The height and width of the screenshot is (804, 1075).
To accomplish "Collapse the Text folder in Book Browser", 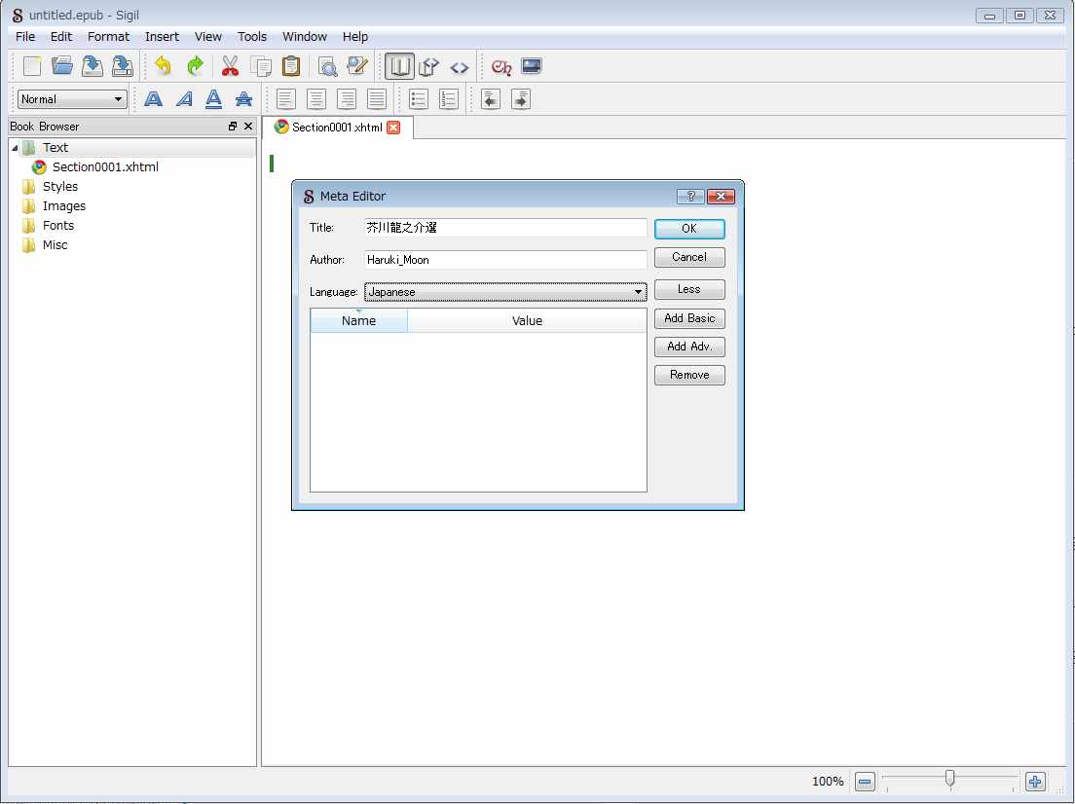I will [15, 148].
